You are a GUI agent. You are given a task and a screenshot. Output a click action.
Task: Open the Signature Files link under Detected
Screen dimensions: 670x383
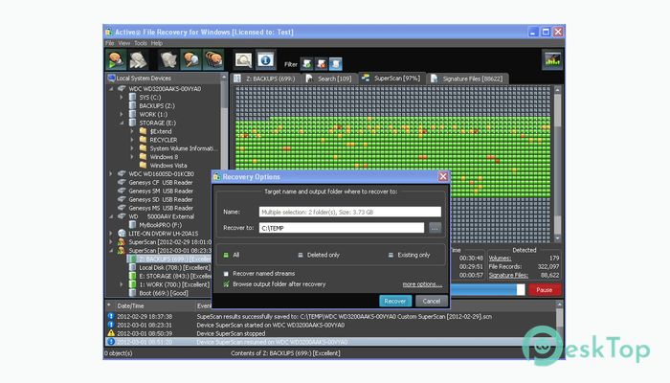tap(508, 276)
